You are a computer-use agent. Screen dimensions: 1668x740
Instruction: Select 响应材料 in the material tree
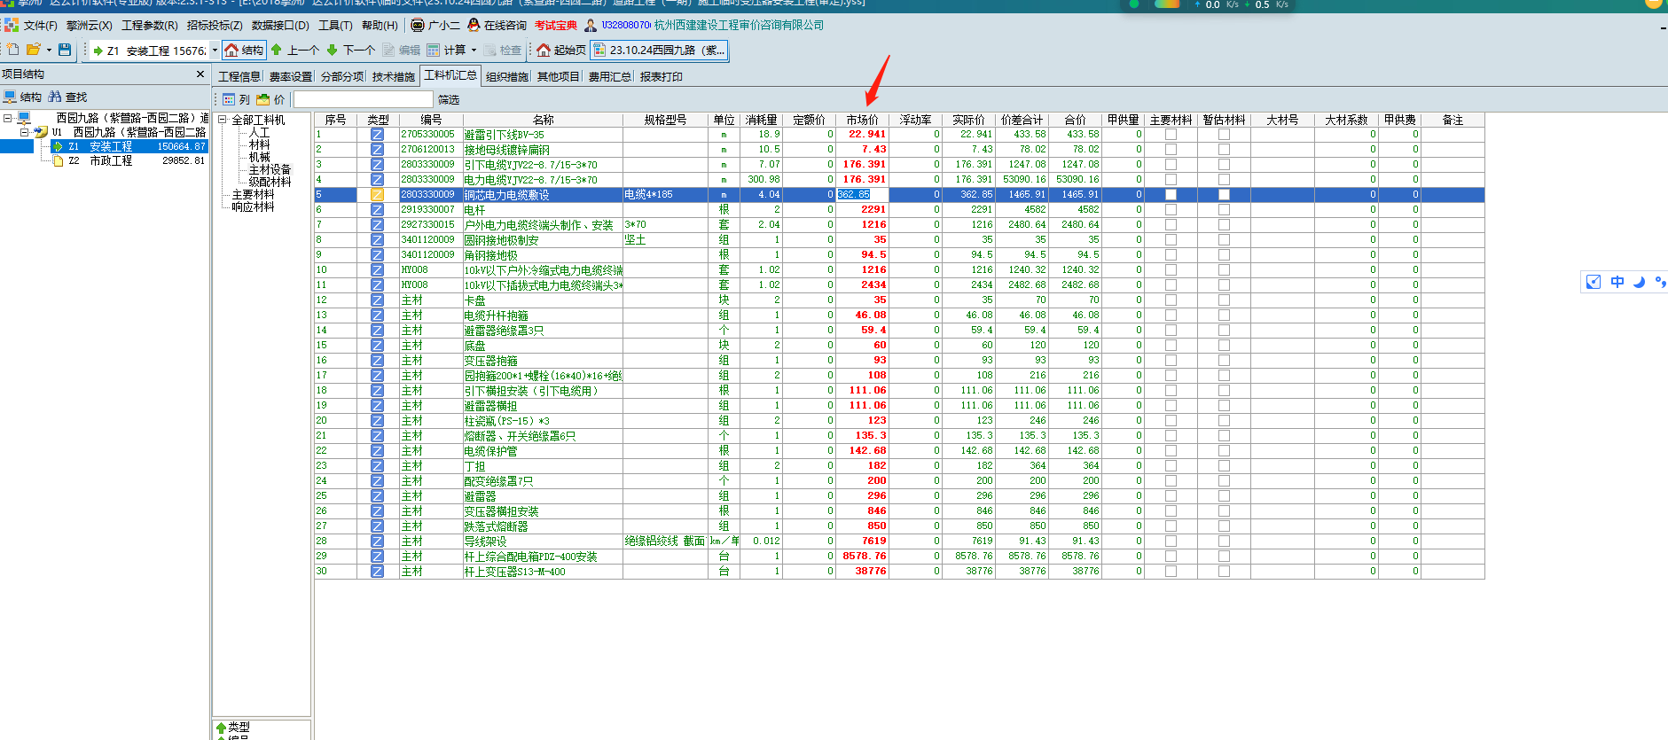tap(254, 206)
